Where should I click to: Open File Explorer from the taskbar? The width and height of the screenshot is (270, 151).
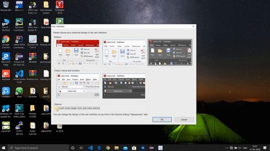pyautogui.click(x=116, y=148)
